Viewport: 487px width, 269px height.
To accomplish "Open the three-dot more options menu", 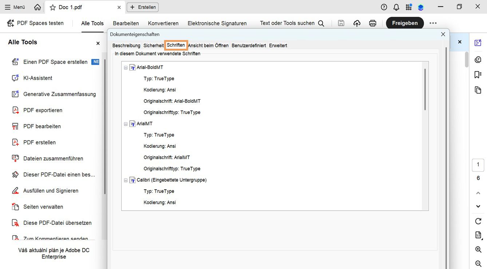I will [433, 23].
